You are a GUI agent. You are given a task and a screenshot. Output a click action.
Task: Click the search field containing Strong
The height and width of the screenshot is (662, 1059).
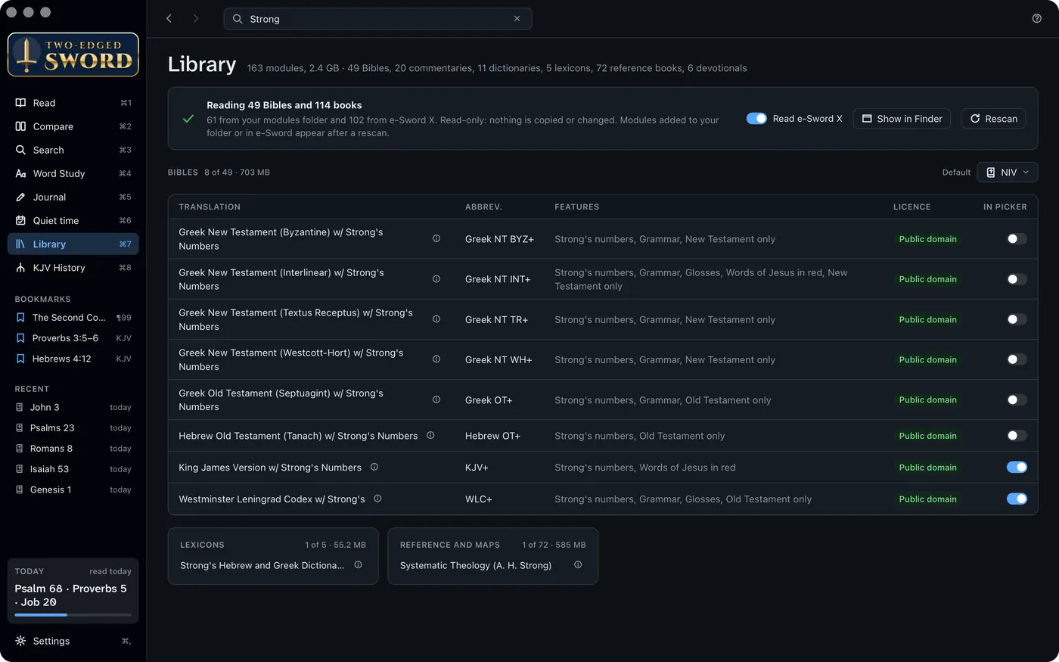(377, 19)
